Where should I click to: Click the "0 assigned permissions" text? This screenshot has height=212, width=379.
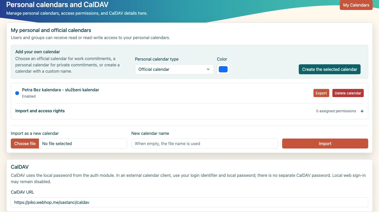(336, 111)
